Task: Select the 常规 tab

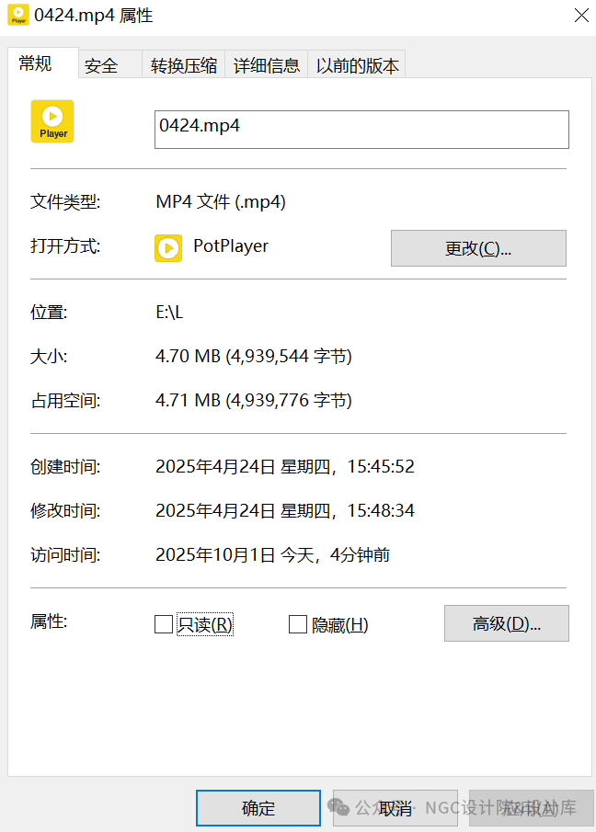Action: click(x=36, y=63)
